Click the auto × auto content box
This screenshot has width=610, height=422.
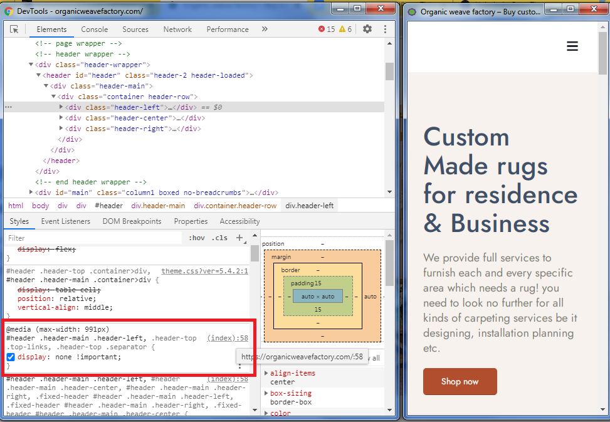318,297
